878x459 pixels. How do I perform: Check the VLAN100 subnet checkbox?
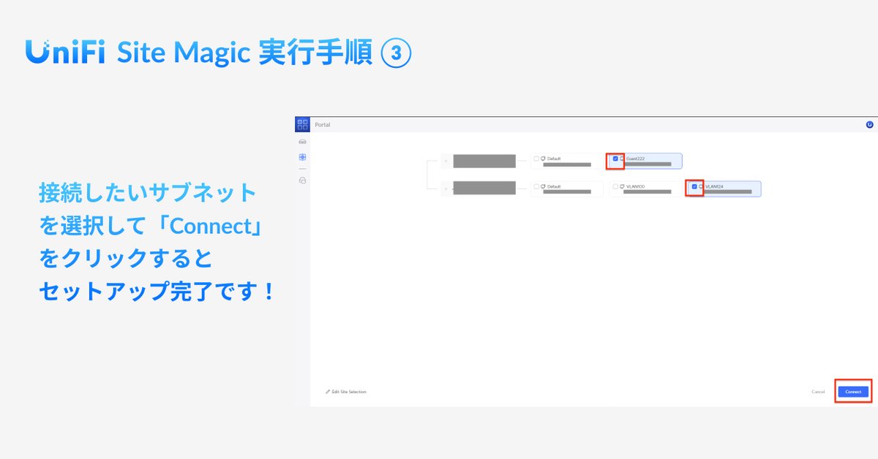[615, 186]
